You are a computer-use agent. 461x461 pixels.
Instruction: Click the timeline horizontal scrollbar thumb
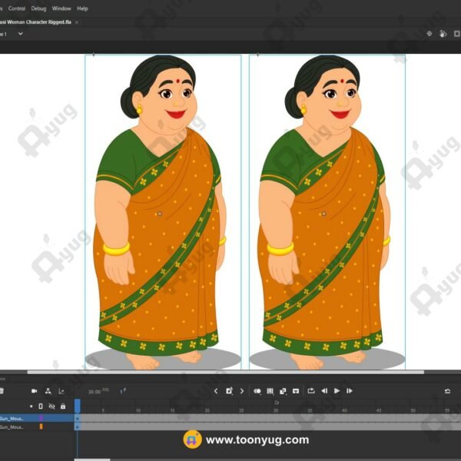92,459
